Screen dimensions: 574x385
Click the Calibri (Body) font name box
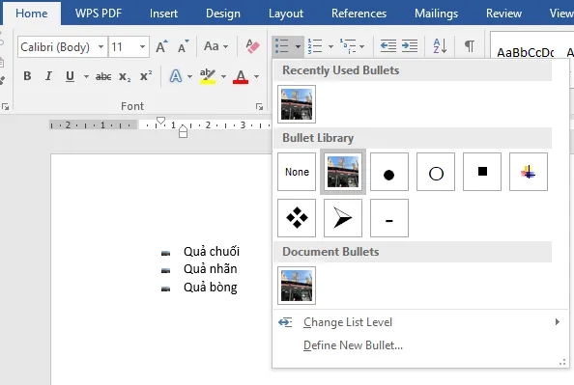[x=56, y=47]
